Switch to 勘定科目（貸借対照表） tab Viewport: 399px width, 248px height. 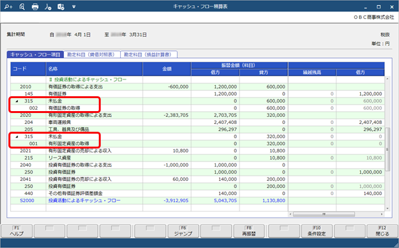click(92, 54)
